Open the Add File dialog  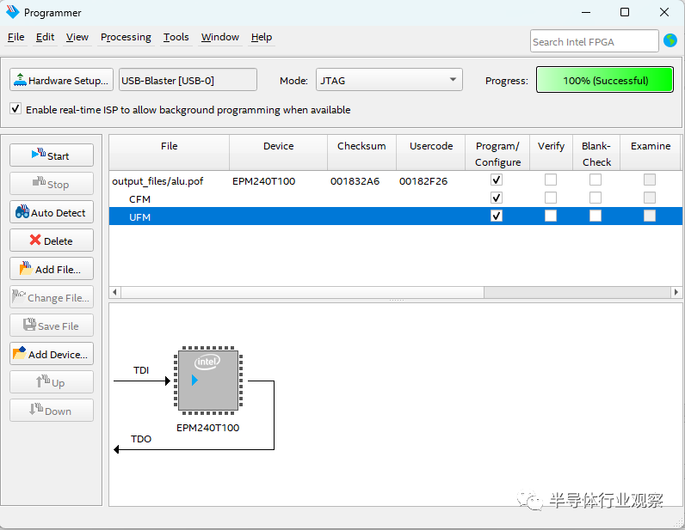tap(52, 269)
